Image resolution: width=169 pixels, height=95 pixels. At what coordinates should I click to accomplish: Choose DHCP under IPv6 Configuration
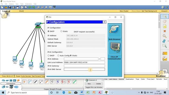pos(48,55)
